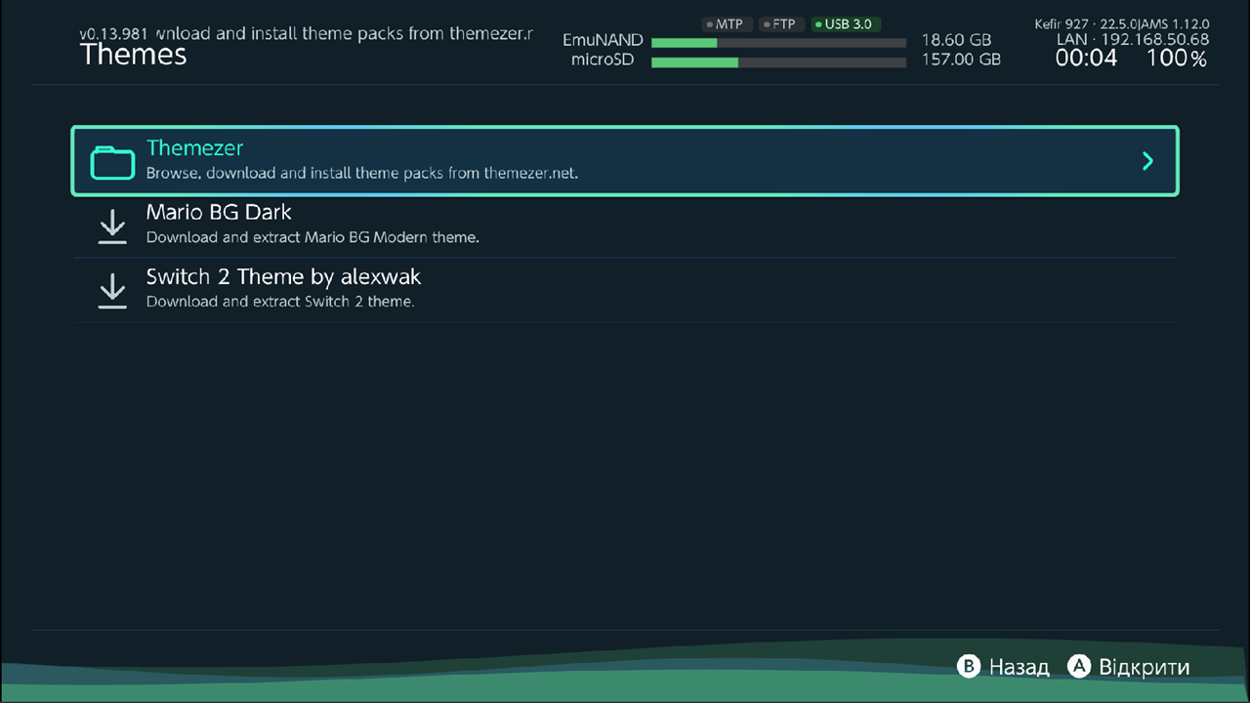The width and height of the screenshot is (1250, 703).
Task: Toggle the FTP status indicator
Action: coord(779,24)
